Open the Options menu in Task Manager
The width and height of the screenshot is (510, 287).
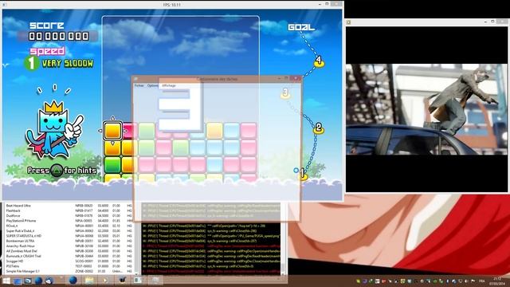(152, 85)
